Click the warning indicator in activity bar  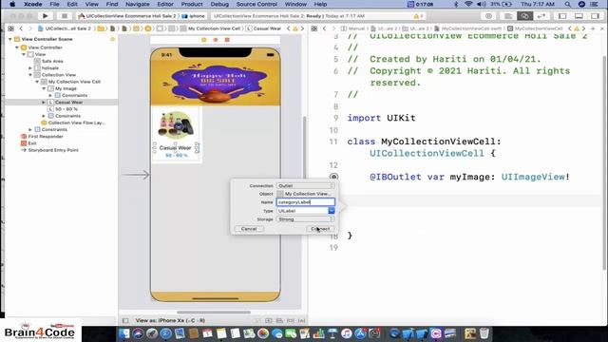[x=418, y=16]
